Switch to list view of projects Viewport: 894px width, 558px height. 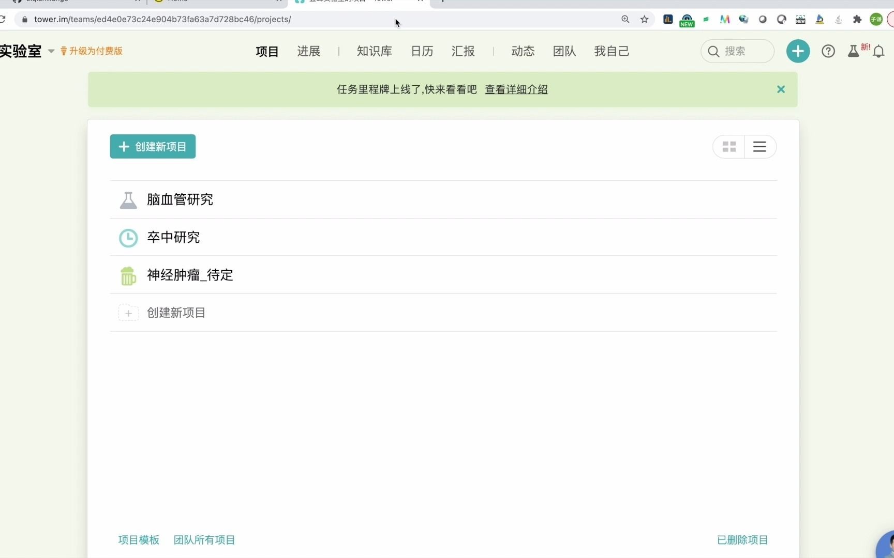(x=759, y=147)
